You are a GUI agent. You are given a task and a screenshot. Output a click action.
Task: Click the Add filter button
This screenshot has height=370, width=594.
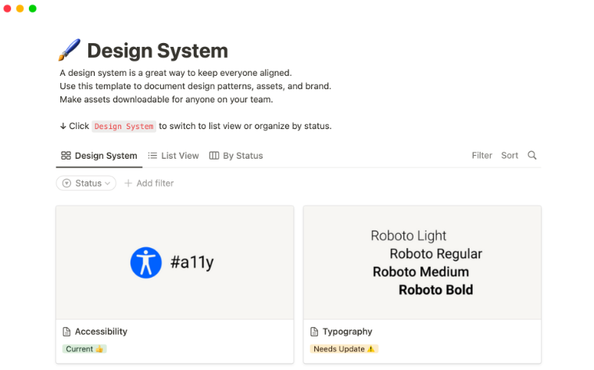click(148, 183)
